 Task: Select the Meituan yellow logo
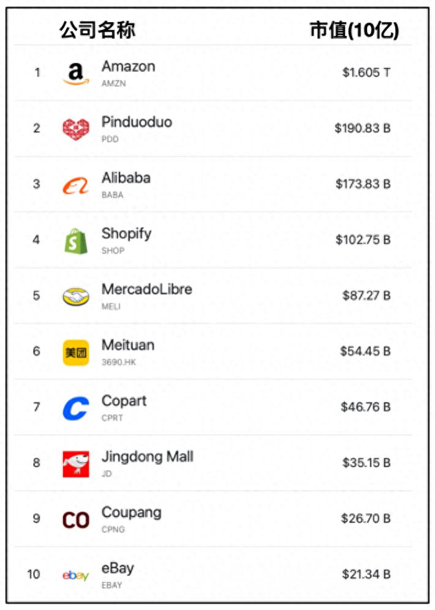tap(75, 352)
